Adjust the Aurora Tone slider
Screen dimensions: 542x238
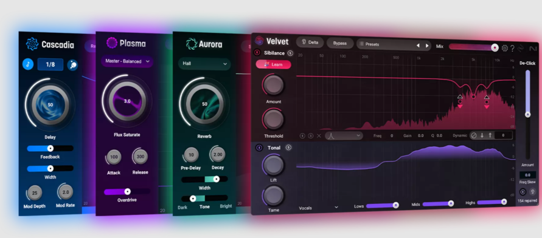[x=204, y=199]
